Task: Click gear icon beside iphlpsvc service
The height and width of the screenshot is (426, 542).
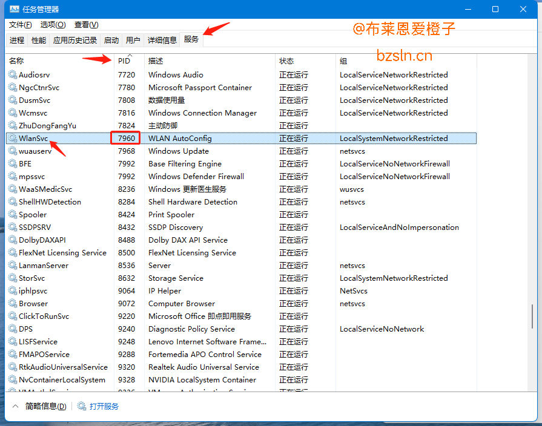Action: 13,291
